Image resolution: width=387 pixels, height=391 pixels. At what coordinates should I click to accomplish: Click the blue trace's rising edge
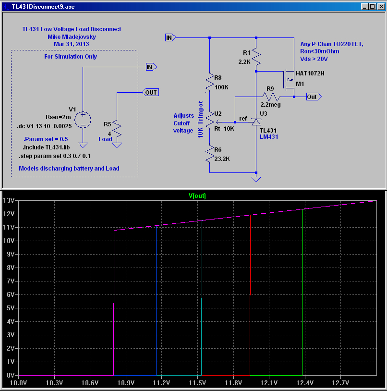pyautogui.click(x=156, y=301)
